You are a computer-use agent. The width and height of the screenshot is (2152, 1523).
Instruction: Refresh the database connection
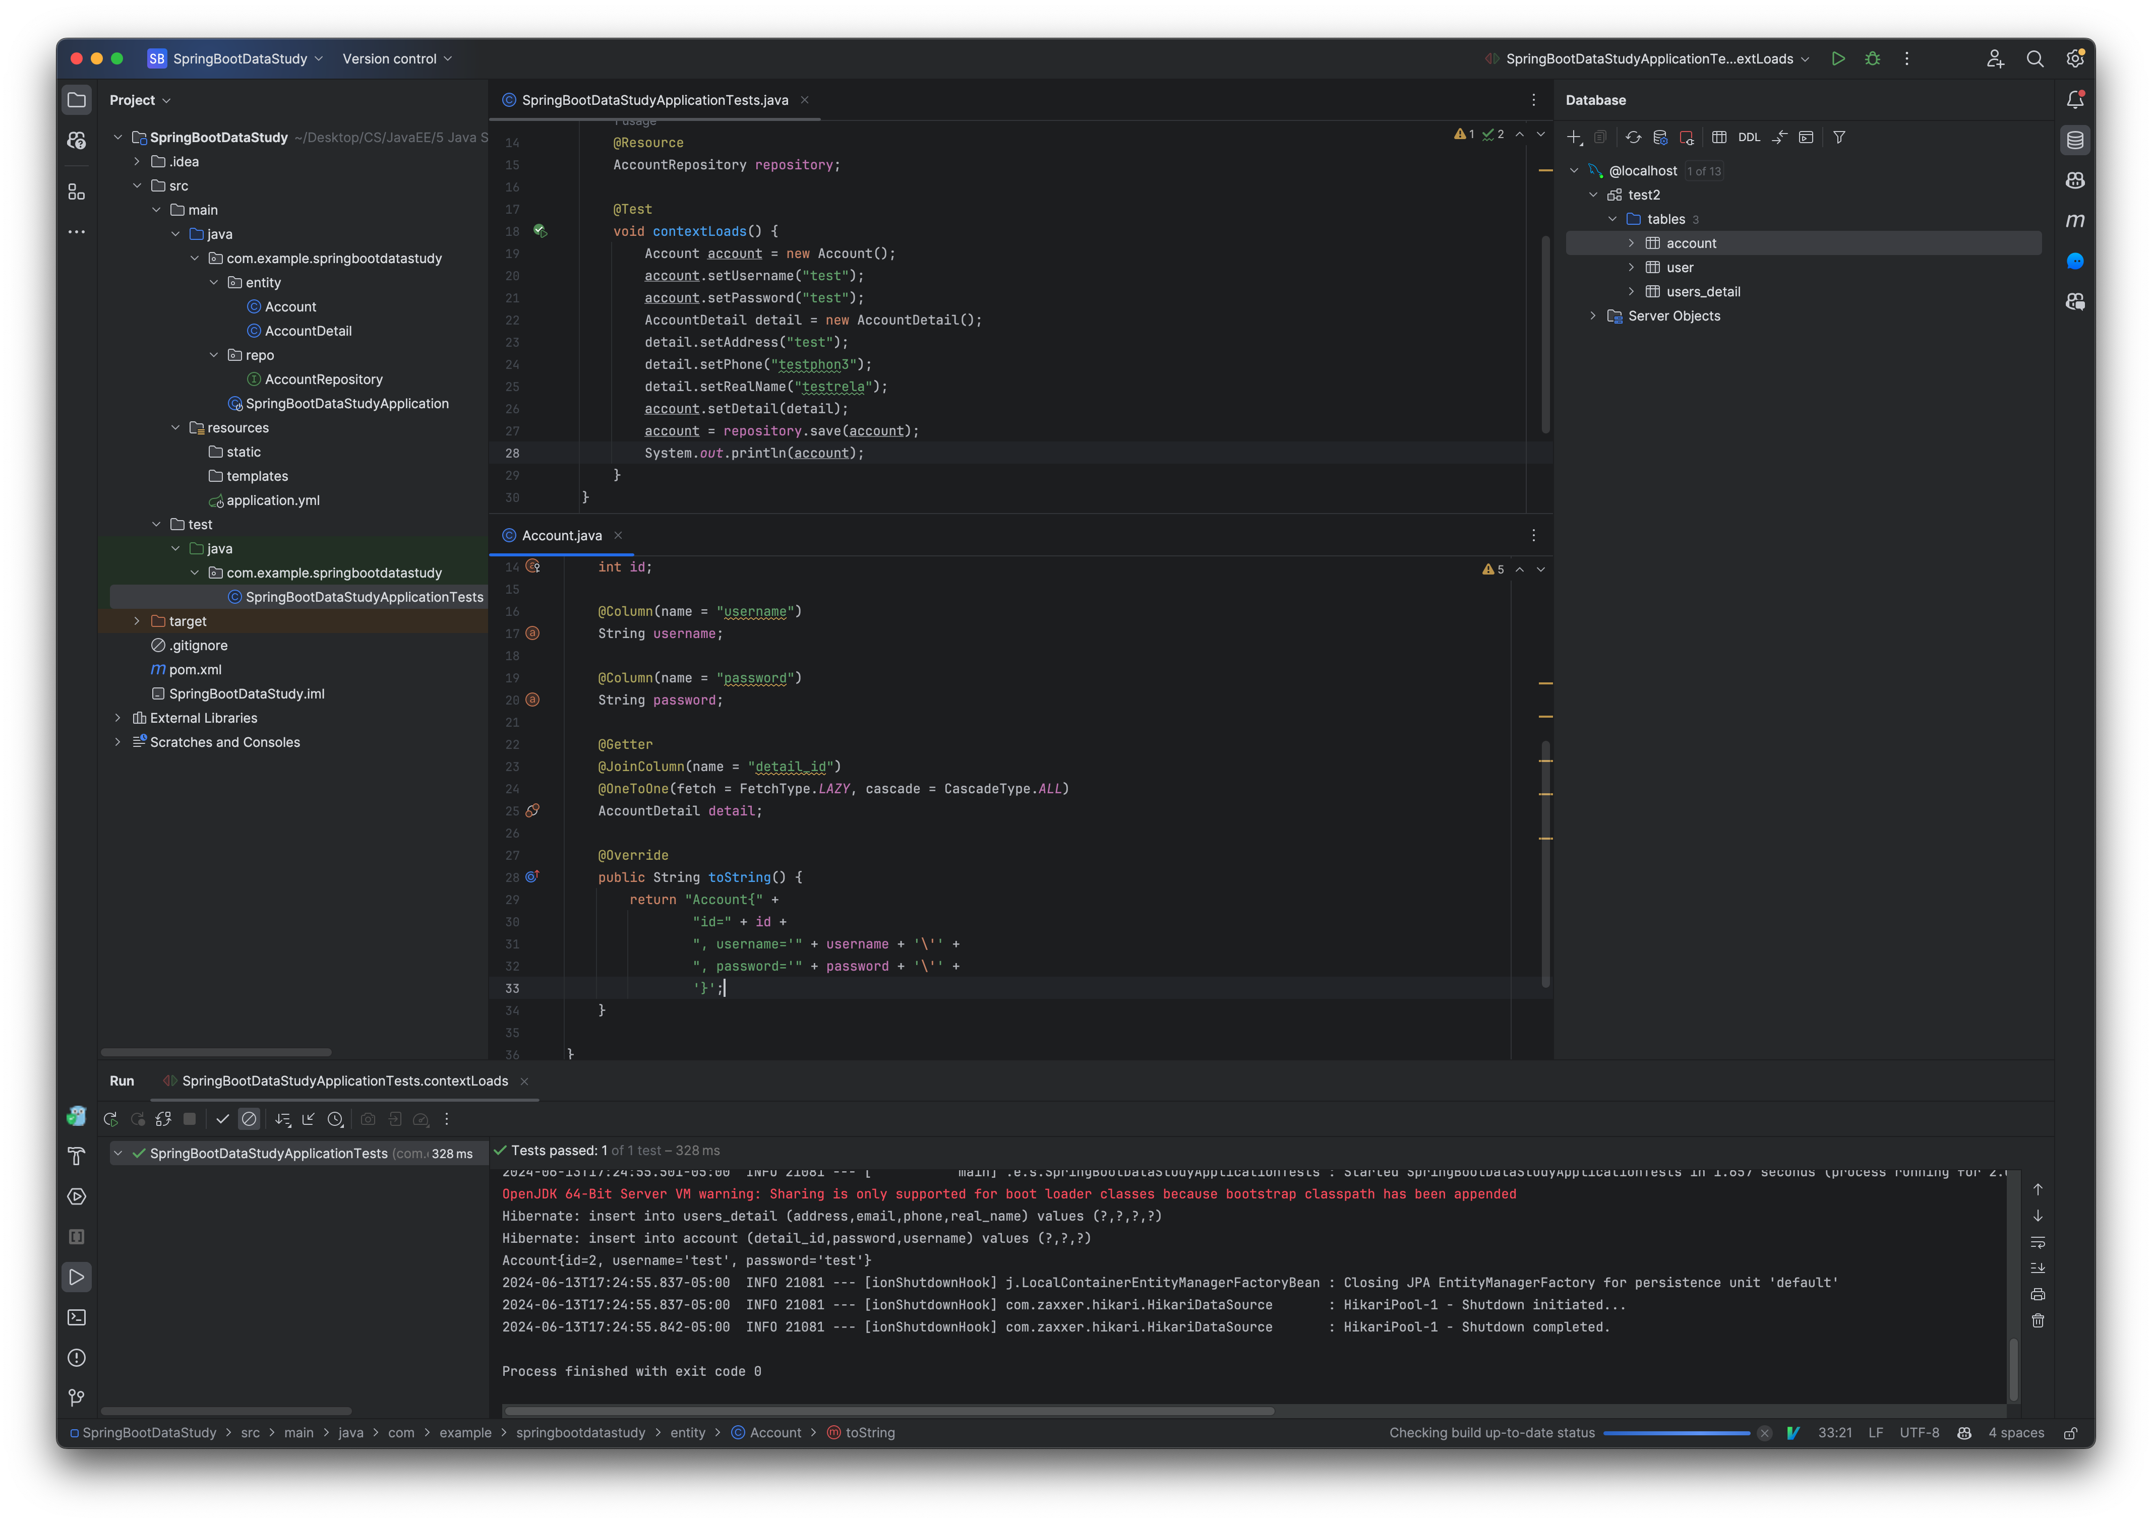[x=1633, y=137]
